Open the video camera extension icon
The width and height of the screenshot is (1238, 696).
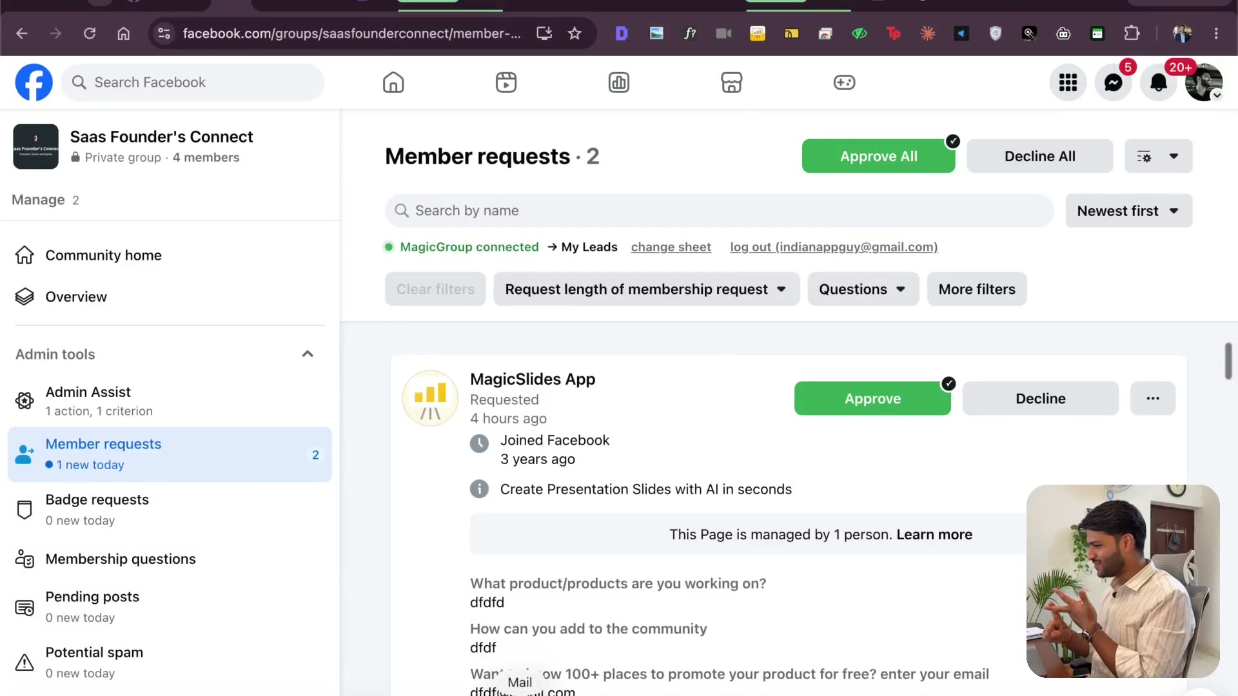click(x=723, y=34)
